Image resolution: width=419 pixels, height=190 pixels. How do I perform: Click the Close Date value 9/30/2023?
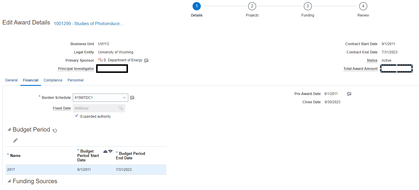pos(332,102)
